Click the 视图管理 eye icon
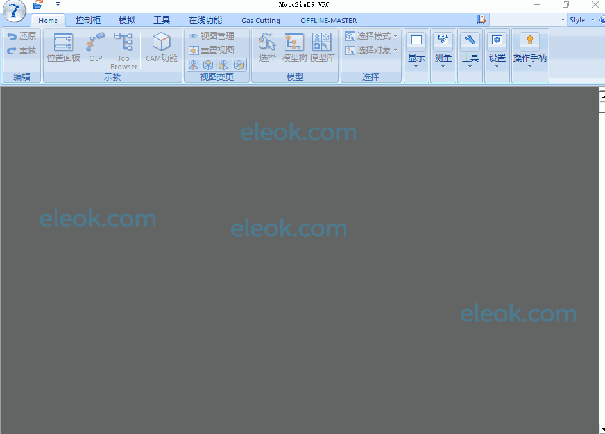Image resolution: width=605 pixels, height=434 pixels. [193, 37]
